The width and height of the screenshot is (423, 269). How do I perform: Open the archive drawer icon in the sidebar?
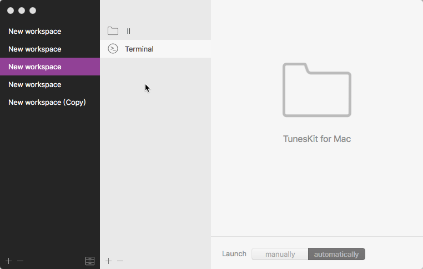pos(90,261)
